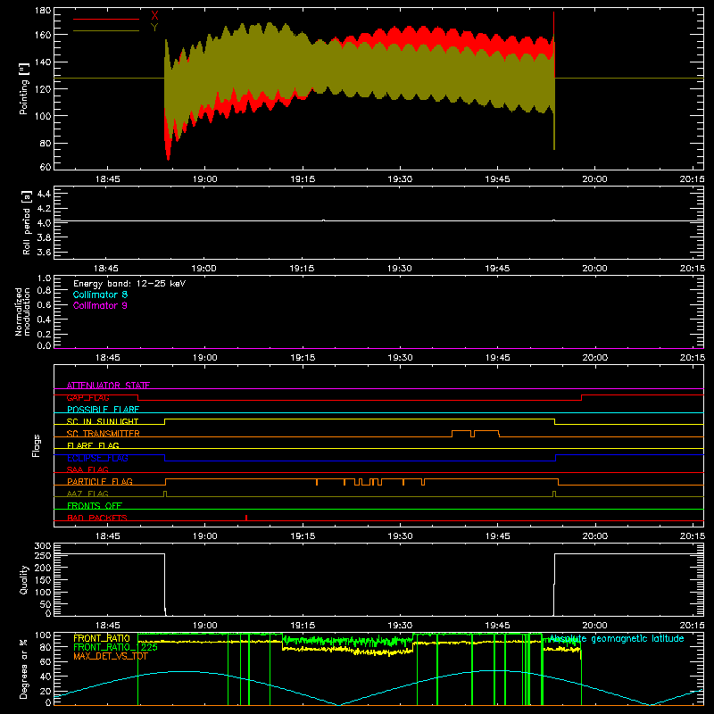The height and width of the screenshot is (714, 714).
Task: Click the 'Absolute geomagnetic latitude' label
Action: 617,639
